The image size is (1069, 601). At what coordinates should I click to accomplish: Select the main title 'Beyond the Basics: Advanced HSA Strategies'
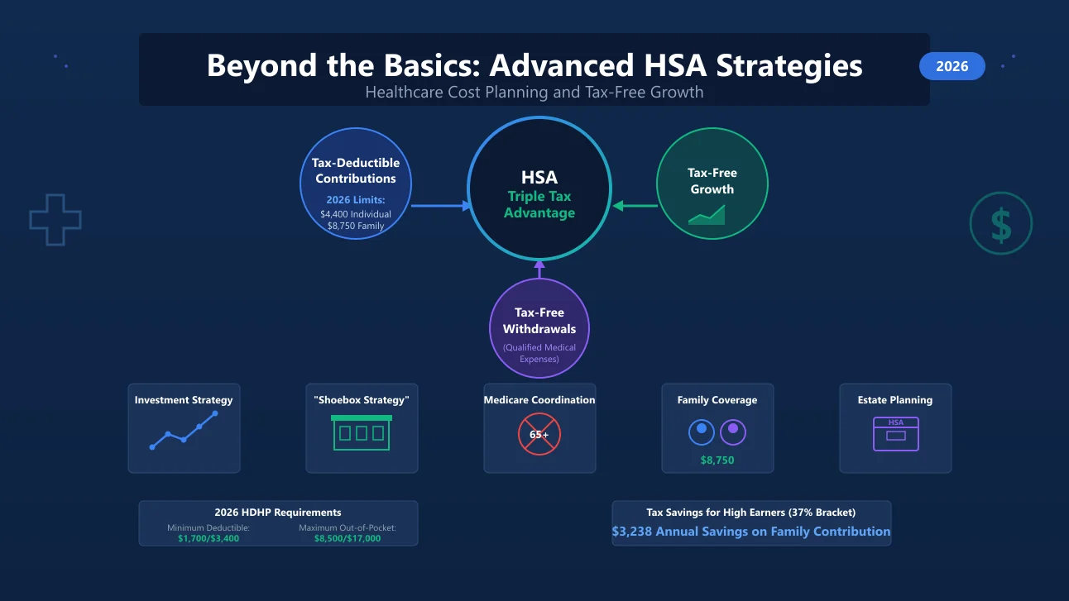click(x=534, y=65)
